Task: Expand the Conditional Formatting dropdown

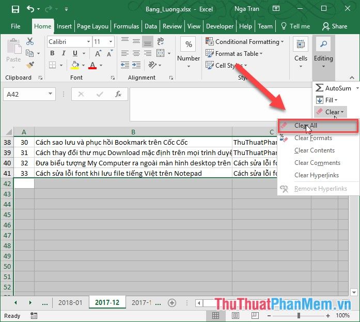Action: [282, 42]
